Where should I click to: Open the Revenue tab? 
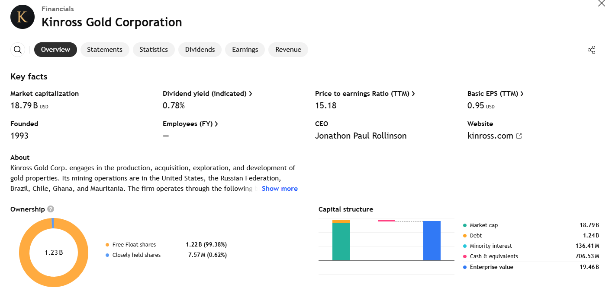(288, 50)
